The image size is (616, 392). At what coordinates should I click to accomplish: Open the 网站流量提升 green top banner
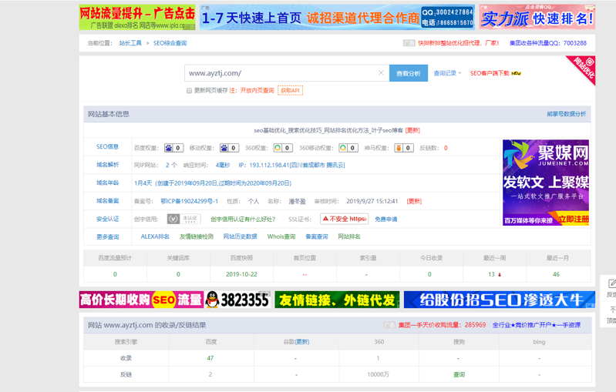137,17
